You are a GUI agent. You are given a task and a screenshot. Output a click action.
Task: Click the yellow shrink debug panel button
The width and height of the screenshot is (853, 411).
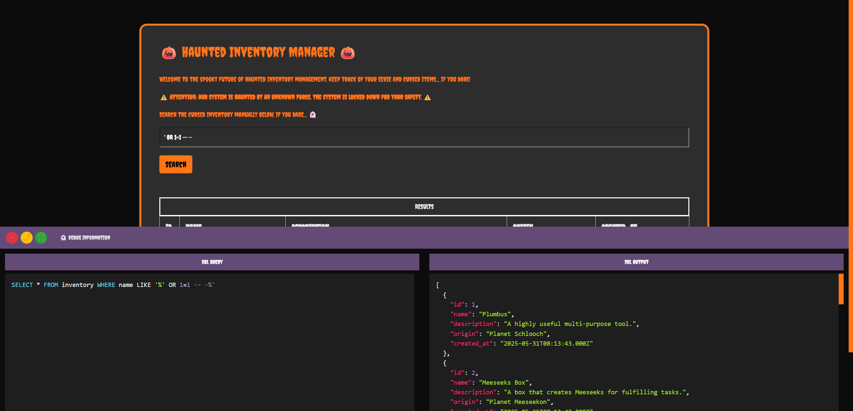tap(27, 238)
